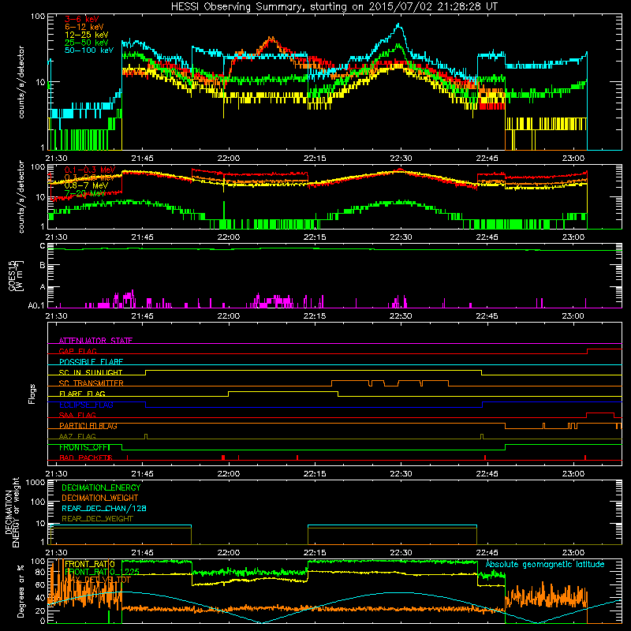
Task: Select the A0.1 GOES class tick label
Action: click(35, 306)
